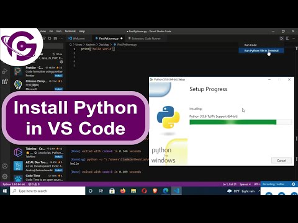Click the weather cloud icon in system tray

[x=229, y=191]
